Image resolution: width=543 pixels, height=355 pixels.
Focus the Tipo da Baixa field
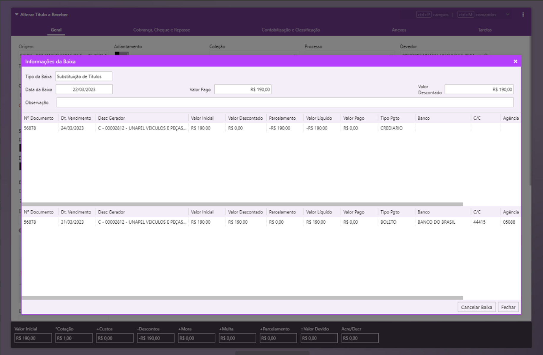tap(84, 76)
